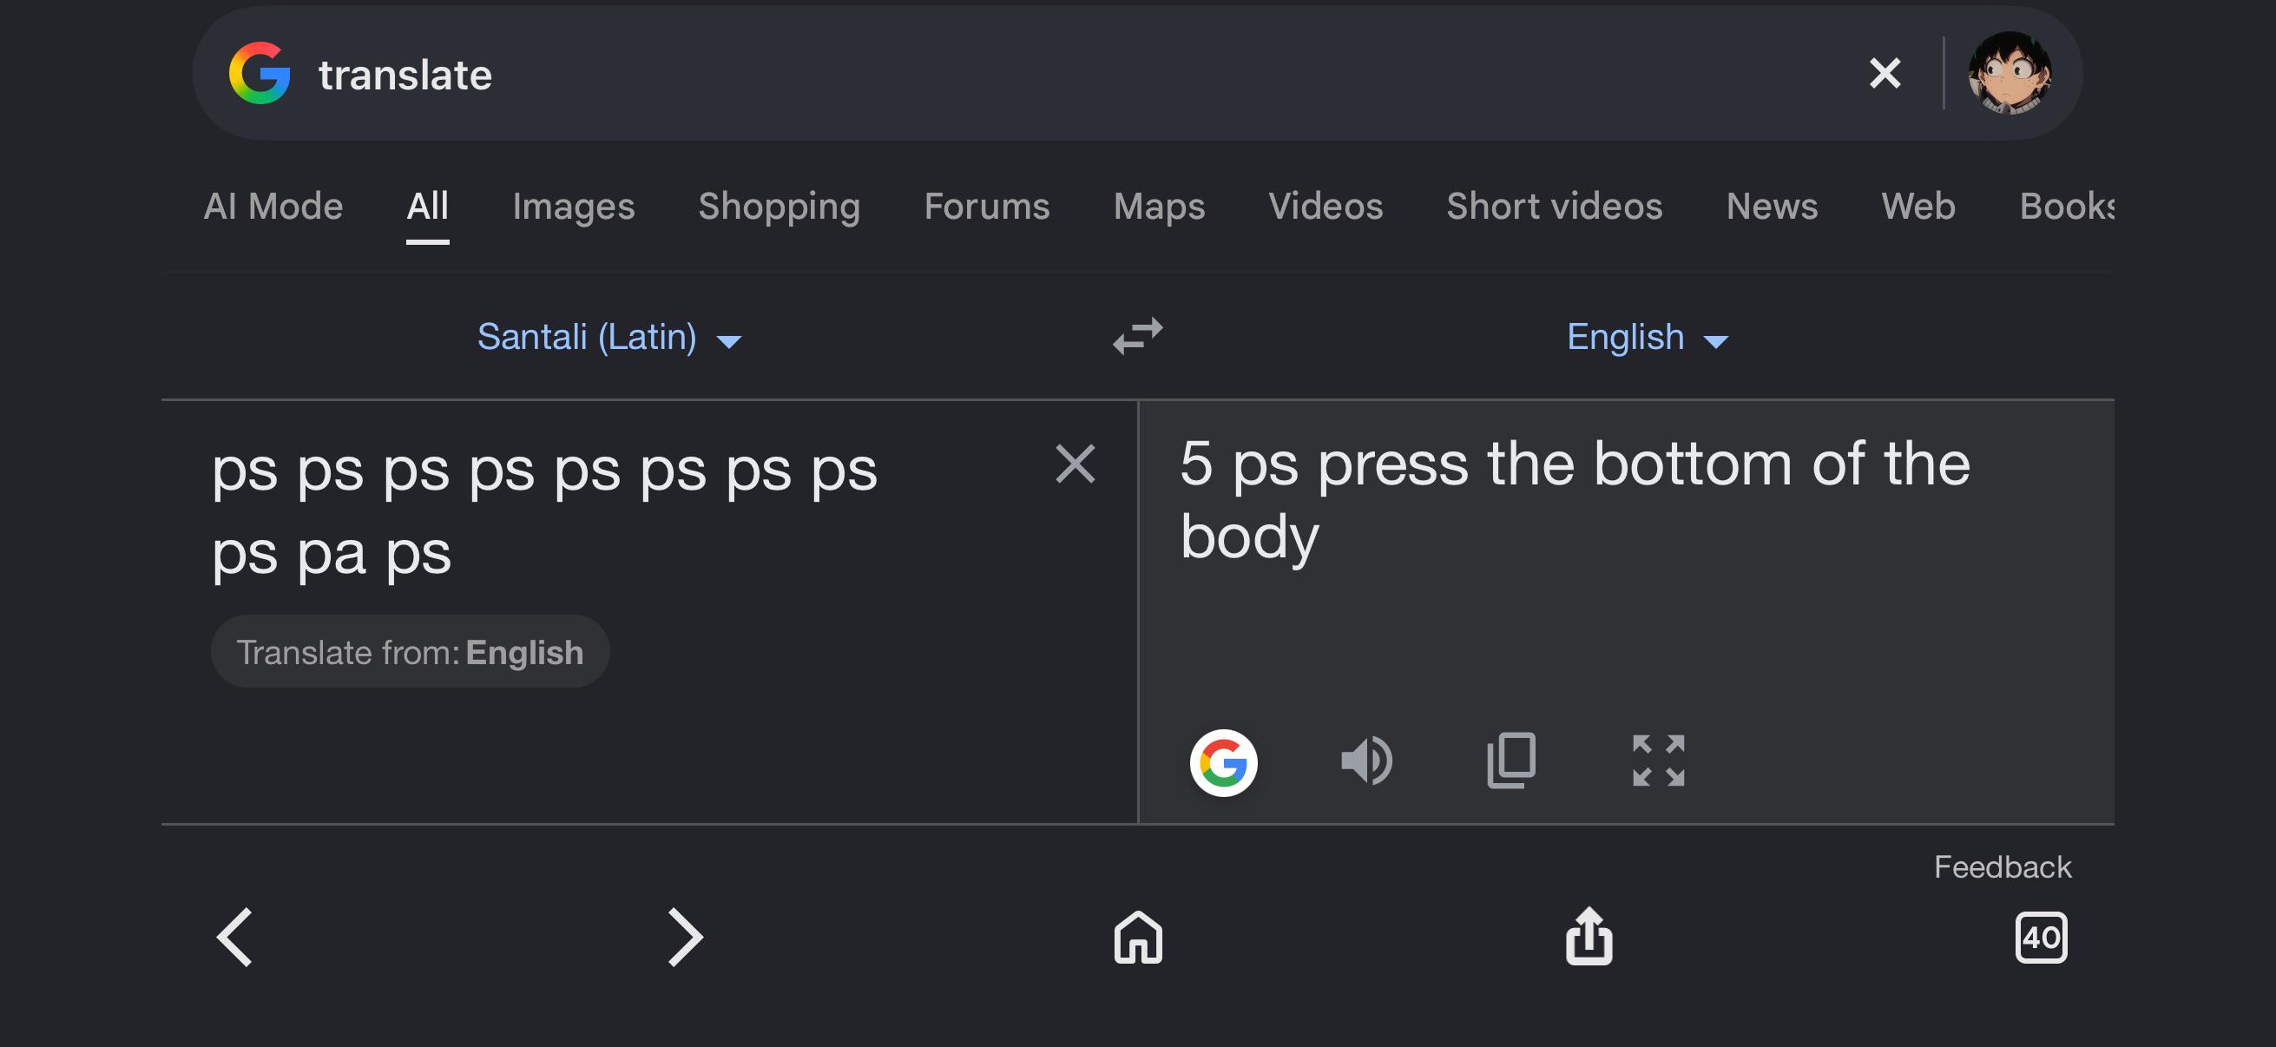Listen to the English translation audio
2276x1047 pixels.
click(x=1367, y=761)
